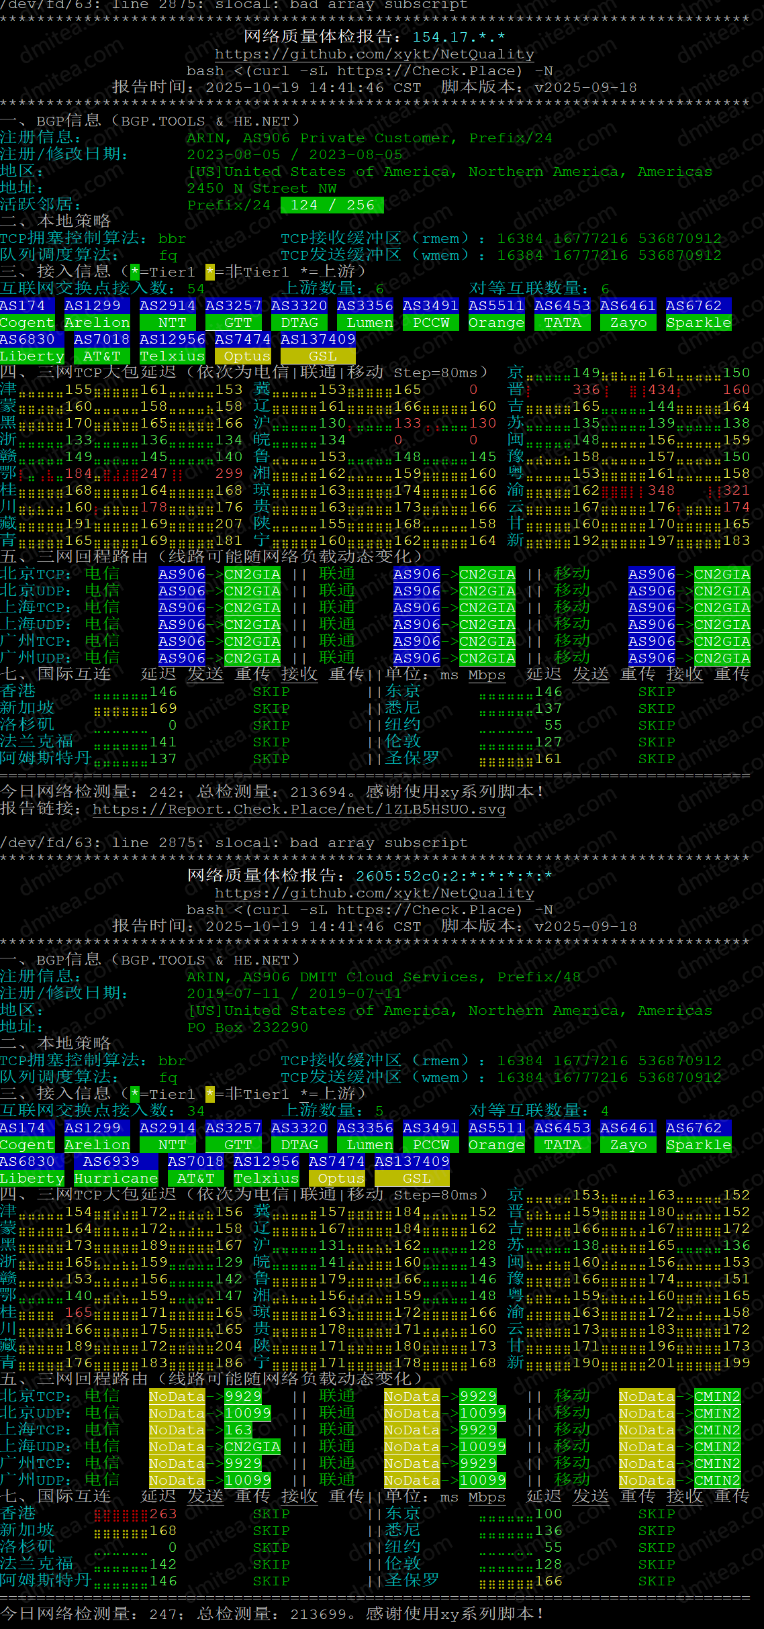Click the 154.17.*.* IP address in title
The width and height of the screenshot is (764, 1629).
(459, 37)
